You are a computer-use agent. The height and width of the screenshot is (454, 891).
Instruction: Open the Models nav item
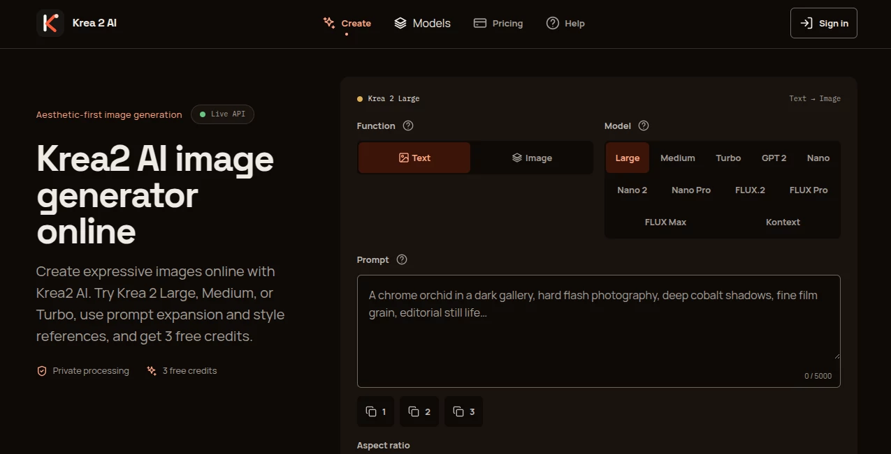[x=422, y=23]
